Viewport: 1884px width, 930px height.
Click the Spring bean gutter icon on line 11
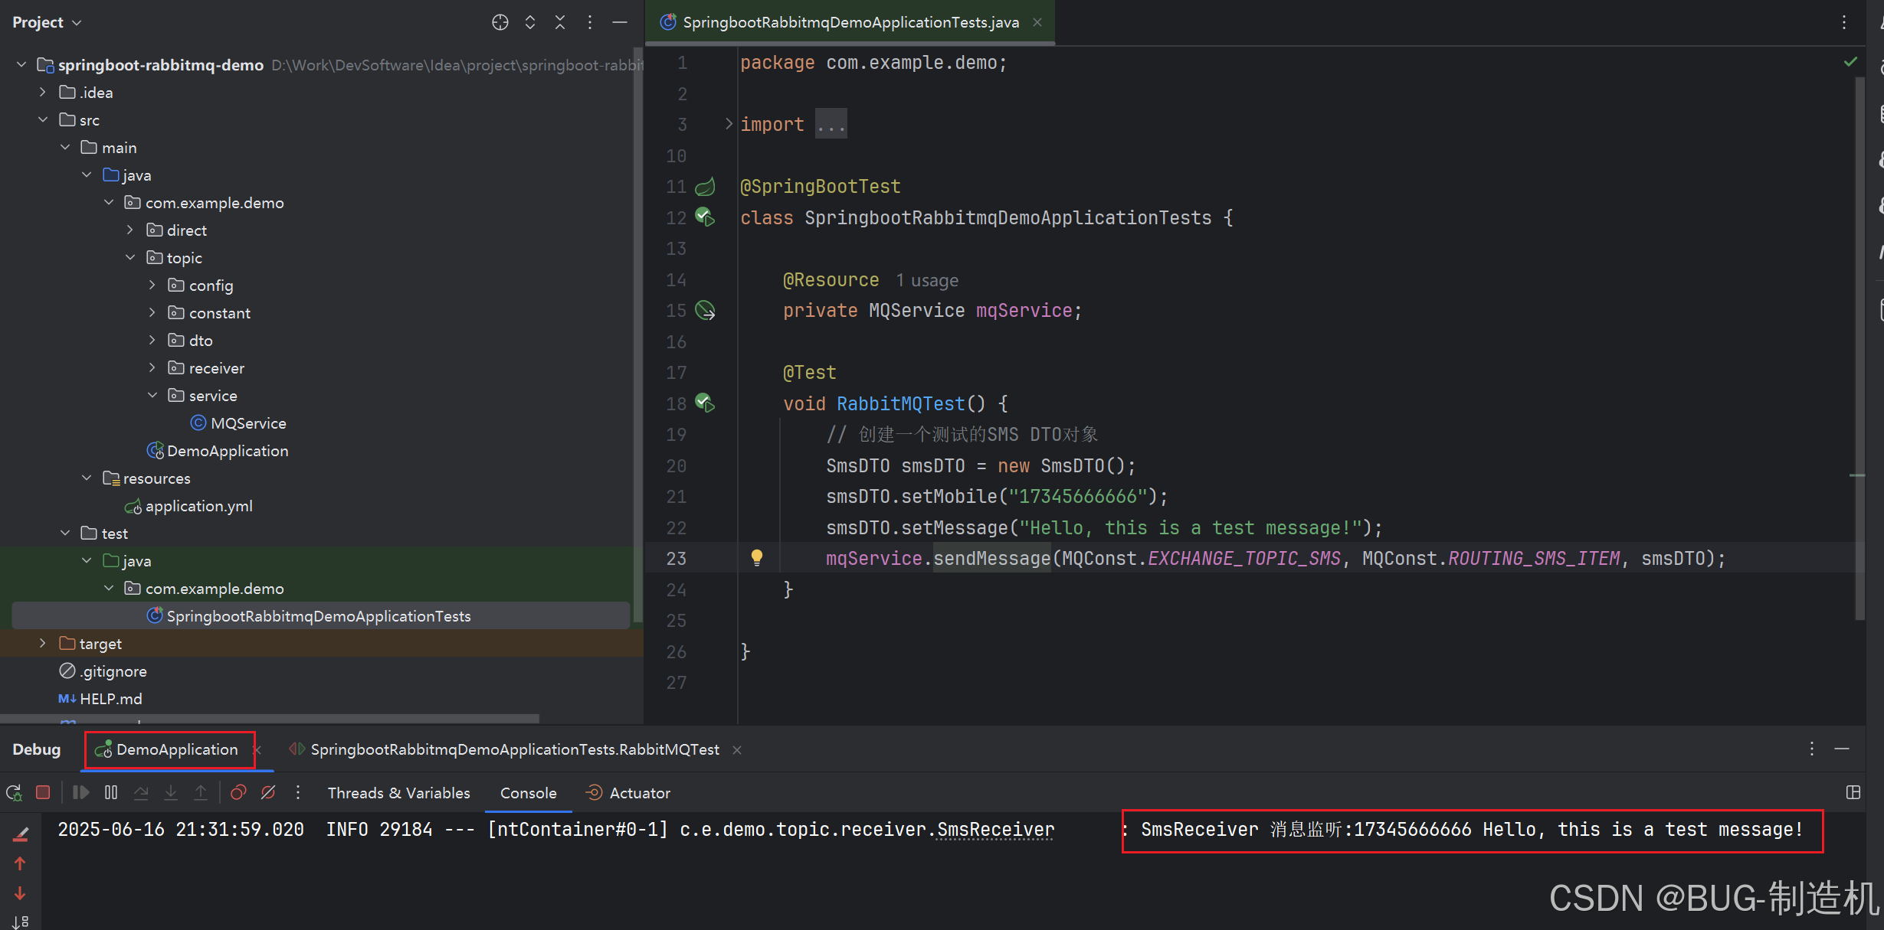tap(705, 186)
